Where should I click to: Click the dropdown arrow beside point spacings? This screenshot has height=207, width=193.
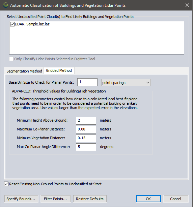pyautogui.click(x=148, y=83)
